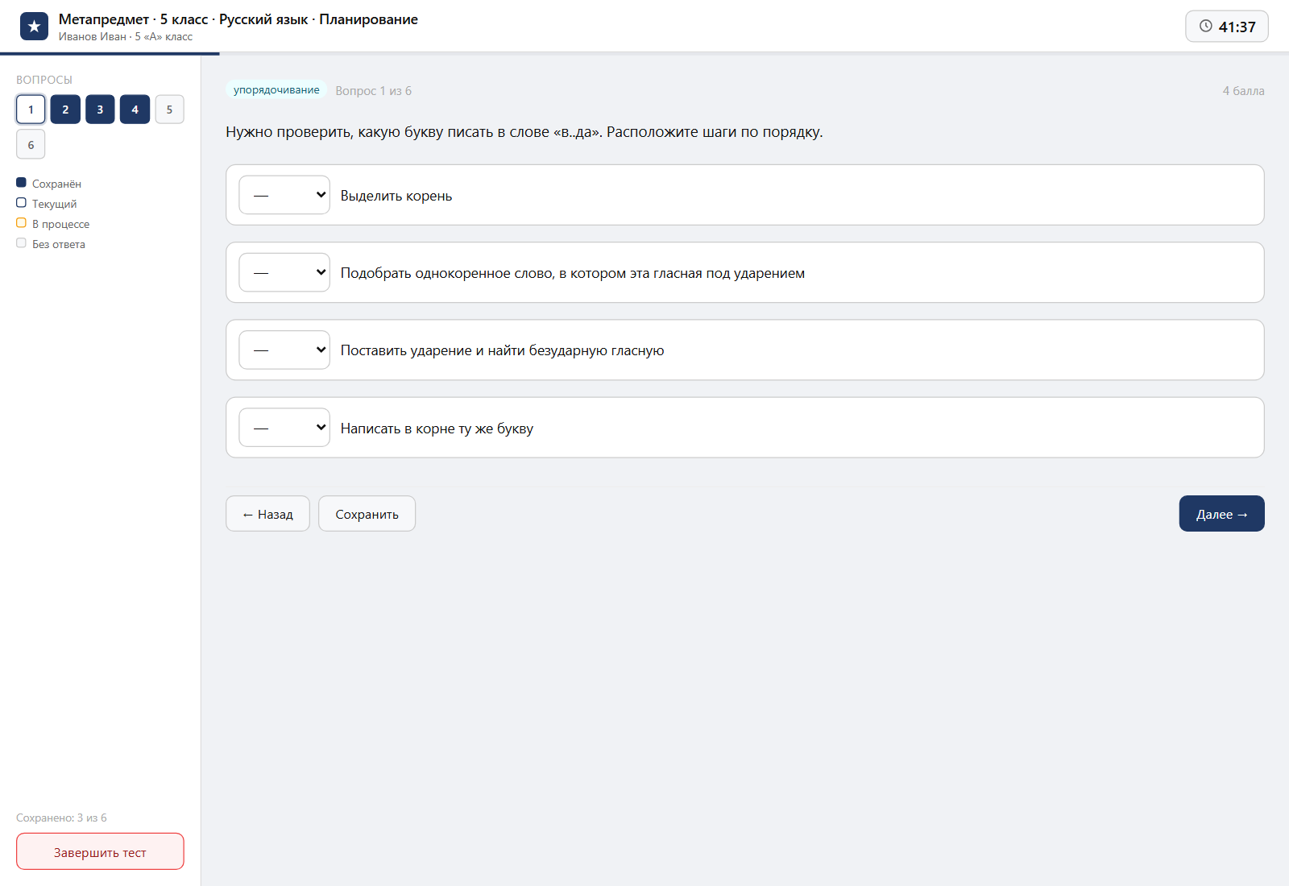Click the «Сохранён» legend color marker
This screenshot has width=1289, height=886.
pyautogui.click(x=21, y=183)
